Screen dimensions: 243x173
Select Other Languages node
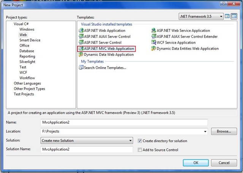(x=27, y=83)
